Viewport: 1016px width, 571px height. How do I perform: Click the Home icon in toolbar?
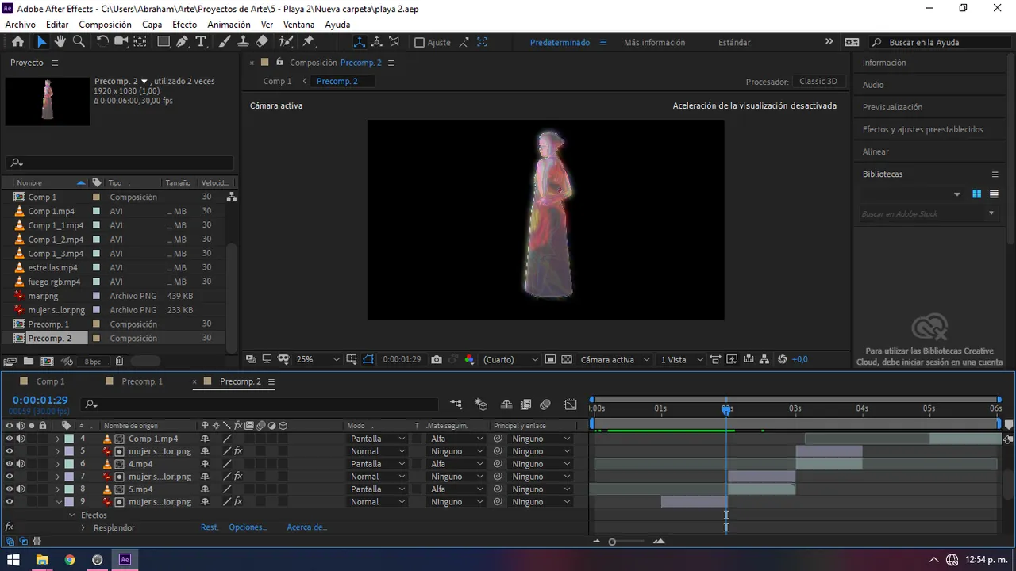click(17, 42)
